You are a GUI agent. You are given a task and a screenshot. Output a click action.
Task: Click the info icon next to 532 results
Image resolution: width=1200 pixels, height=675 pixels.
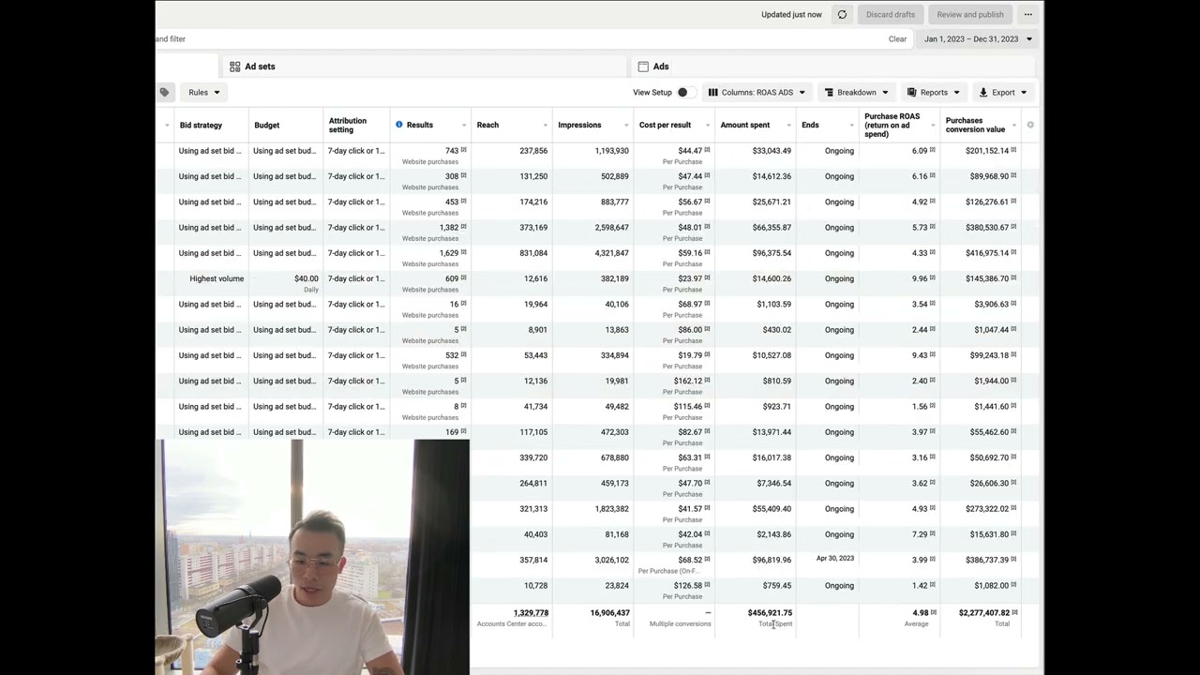click(x=463, y=355)
